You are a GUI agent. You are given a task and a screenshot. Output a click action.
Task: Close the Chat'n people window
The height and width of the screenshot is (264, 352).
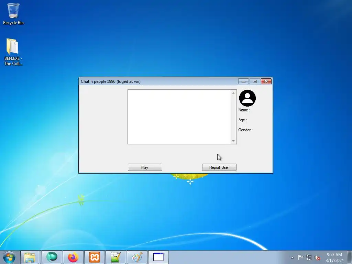pyautogui.click(x=266, y=81)
